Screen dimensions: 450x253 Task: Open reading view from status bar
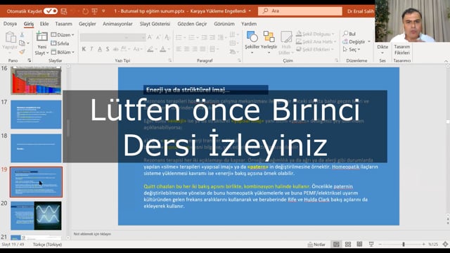click(x=359, y=244)
